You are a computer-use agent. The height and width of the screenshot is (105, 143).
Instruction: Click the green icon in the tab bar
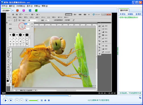point(36,10)
